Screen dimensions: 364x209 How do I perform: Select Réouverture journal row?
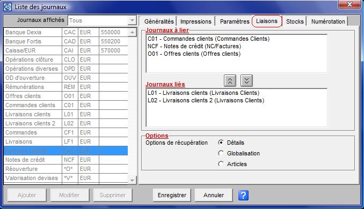point(65,169)
